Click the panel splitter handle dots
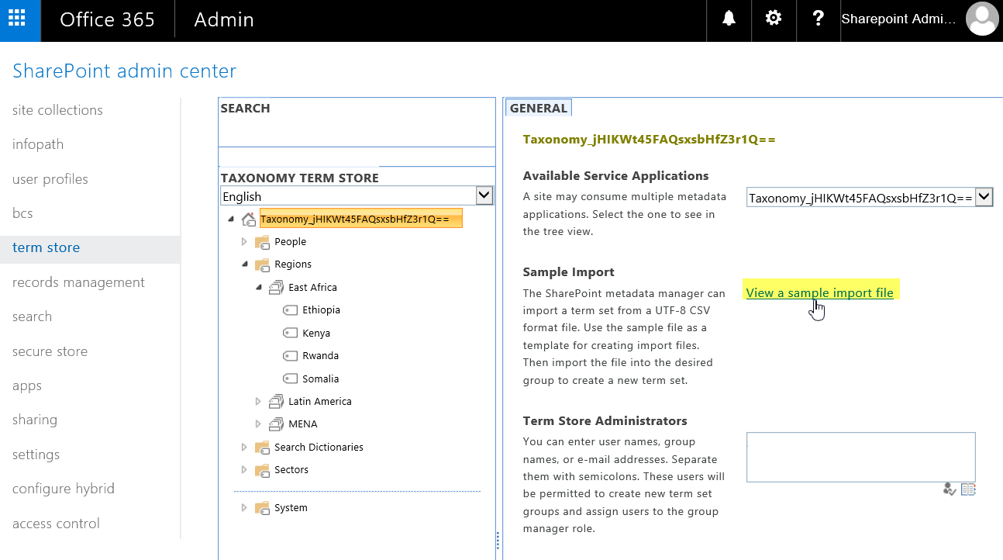Viewport: 1003px width, 560px height. tap(498, 541)
